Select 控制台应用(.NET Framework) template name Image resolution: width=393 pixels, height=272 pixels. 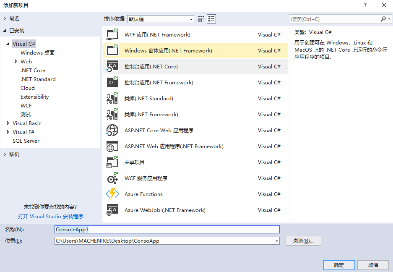click(159, 83)
